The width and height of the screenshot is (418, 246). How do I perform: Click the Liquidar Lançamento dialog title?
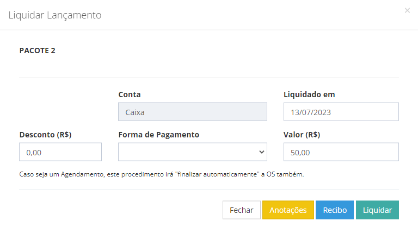[55, 15]
